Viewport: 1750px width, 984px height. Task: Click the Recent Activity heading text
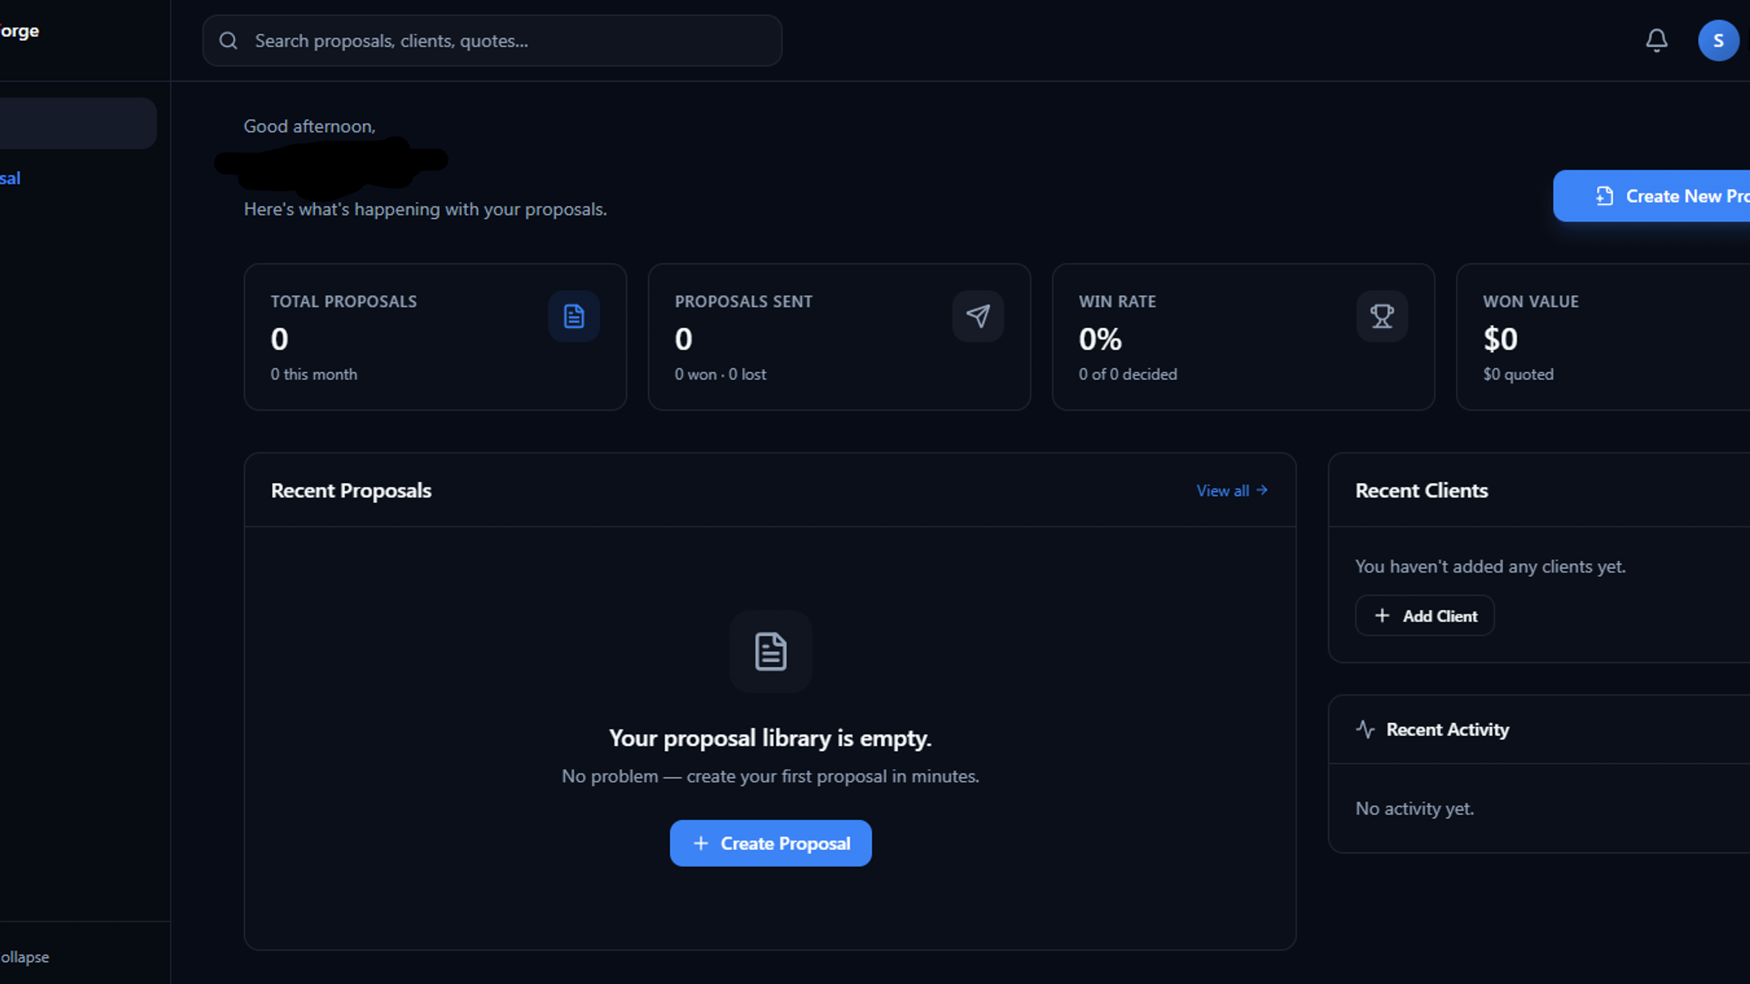pyautogui.click(x=1447, y=729)
